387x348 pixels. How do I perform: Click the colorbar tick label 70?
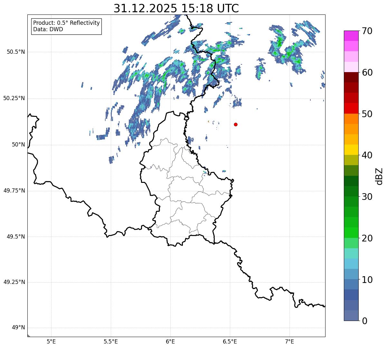367,31
